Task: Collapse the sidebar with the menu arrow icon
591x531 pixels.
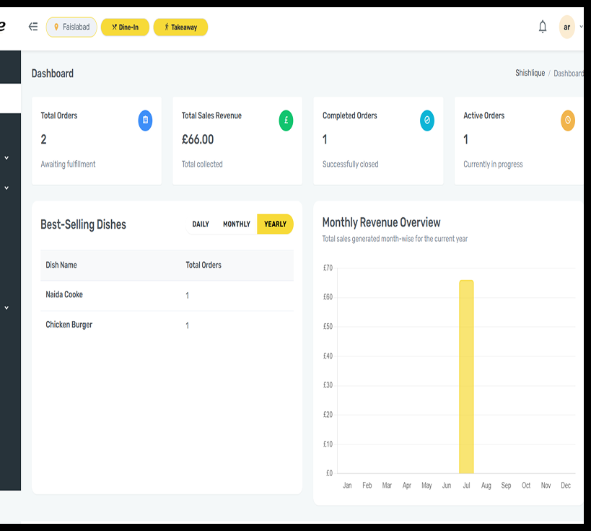Action: [33, 27]
